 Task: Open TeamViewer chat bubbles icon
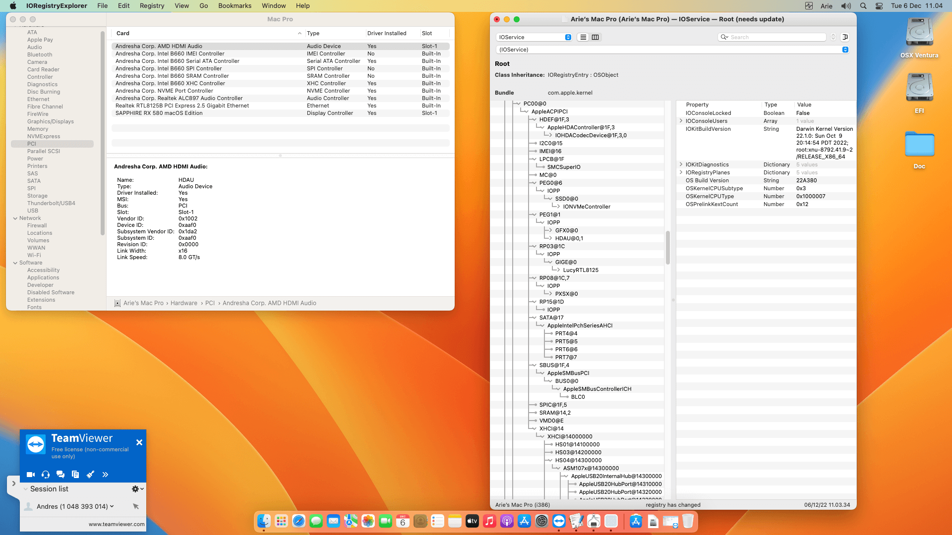[60, 475]
